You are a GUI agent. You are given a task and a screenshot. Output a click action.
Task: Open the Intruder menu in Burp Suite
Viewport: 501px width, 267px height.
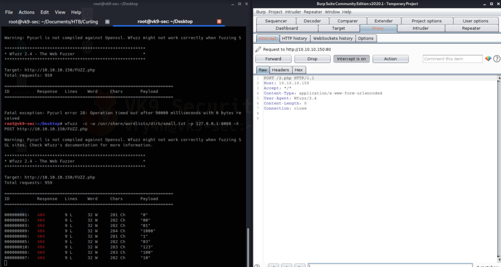pos(293,12)
